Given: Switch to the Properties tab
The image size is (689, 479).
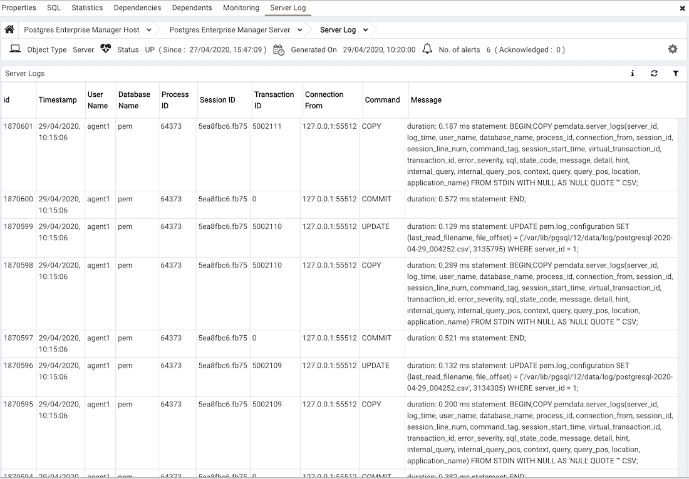Looking at the screenshot, I should click(19, 8).
